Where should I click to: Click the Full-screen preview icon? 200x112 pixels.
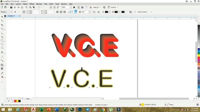(74, 7)
